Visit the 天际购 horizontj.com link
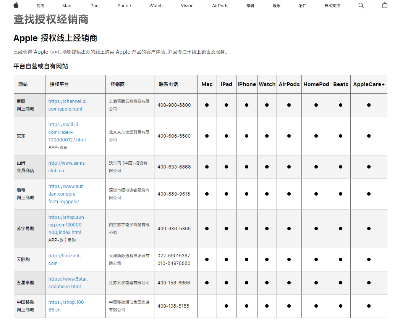 tap(65, 260)
